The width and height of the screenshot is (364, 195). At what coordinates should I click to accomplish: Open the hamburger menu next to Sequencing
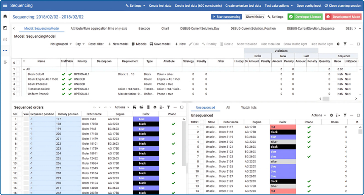pos(5,5)
